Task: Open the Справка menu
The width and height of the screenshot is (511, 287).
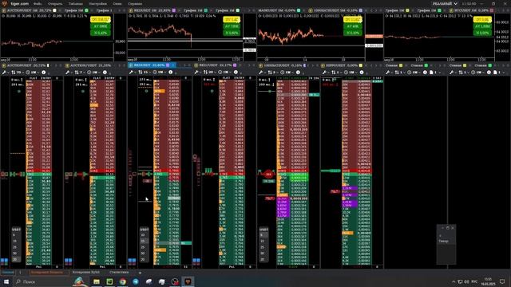Action: [x=135, y=3]
